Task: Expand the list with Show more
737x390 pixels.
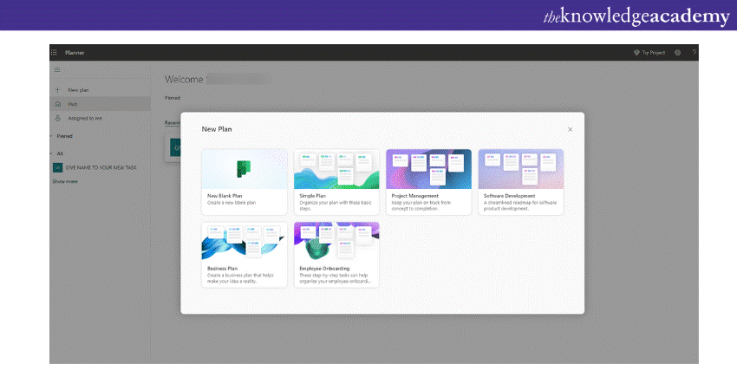Action: [65, 181]
